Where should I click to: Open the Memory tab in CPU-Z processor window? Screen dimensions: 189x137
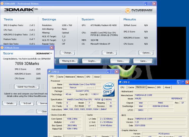pyautogui.click(x=80, y=77)
